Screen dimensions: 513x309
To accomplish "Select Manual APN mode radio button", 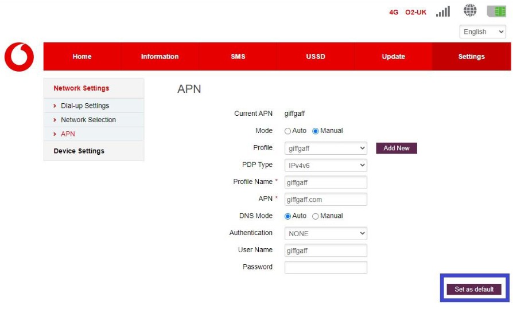I will (x=316, y=131).
